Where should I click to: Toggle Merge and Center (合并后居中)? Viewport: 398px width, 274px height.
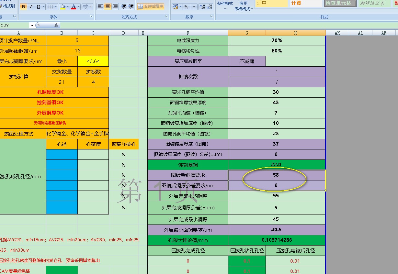coord(151,6)
